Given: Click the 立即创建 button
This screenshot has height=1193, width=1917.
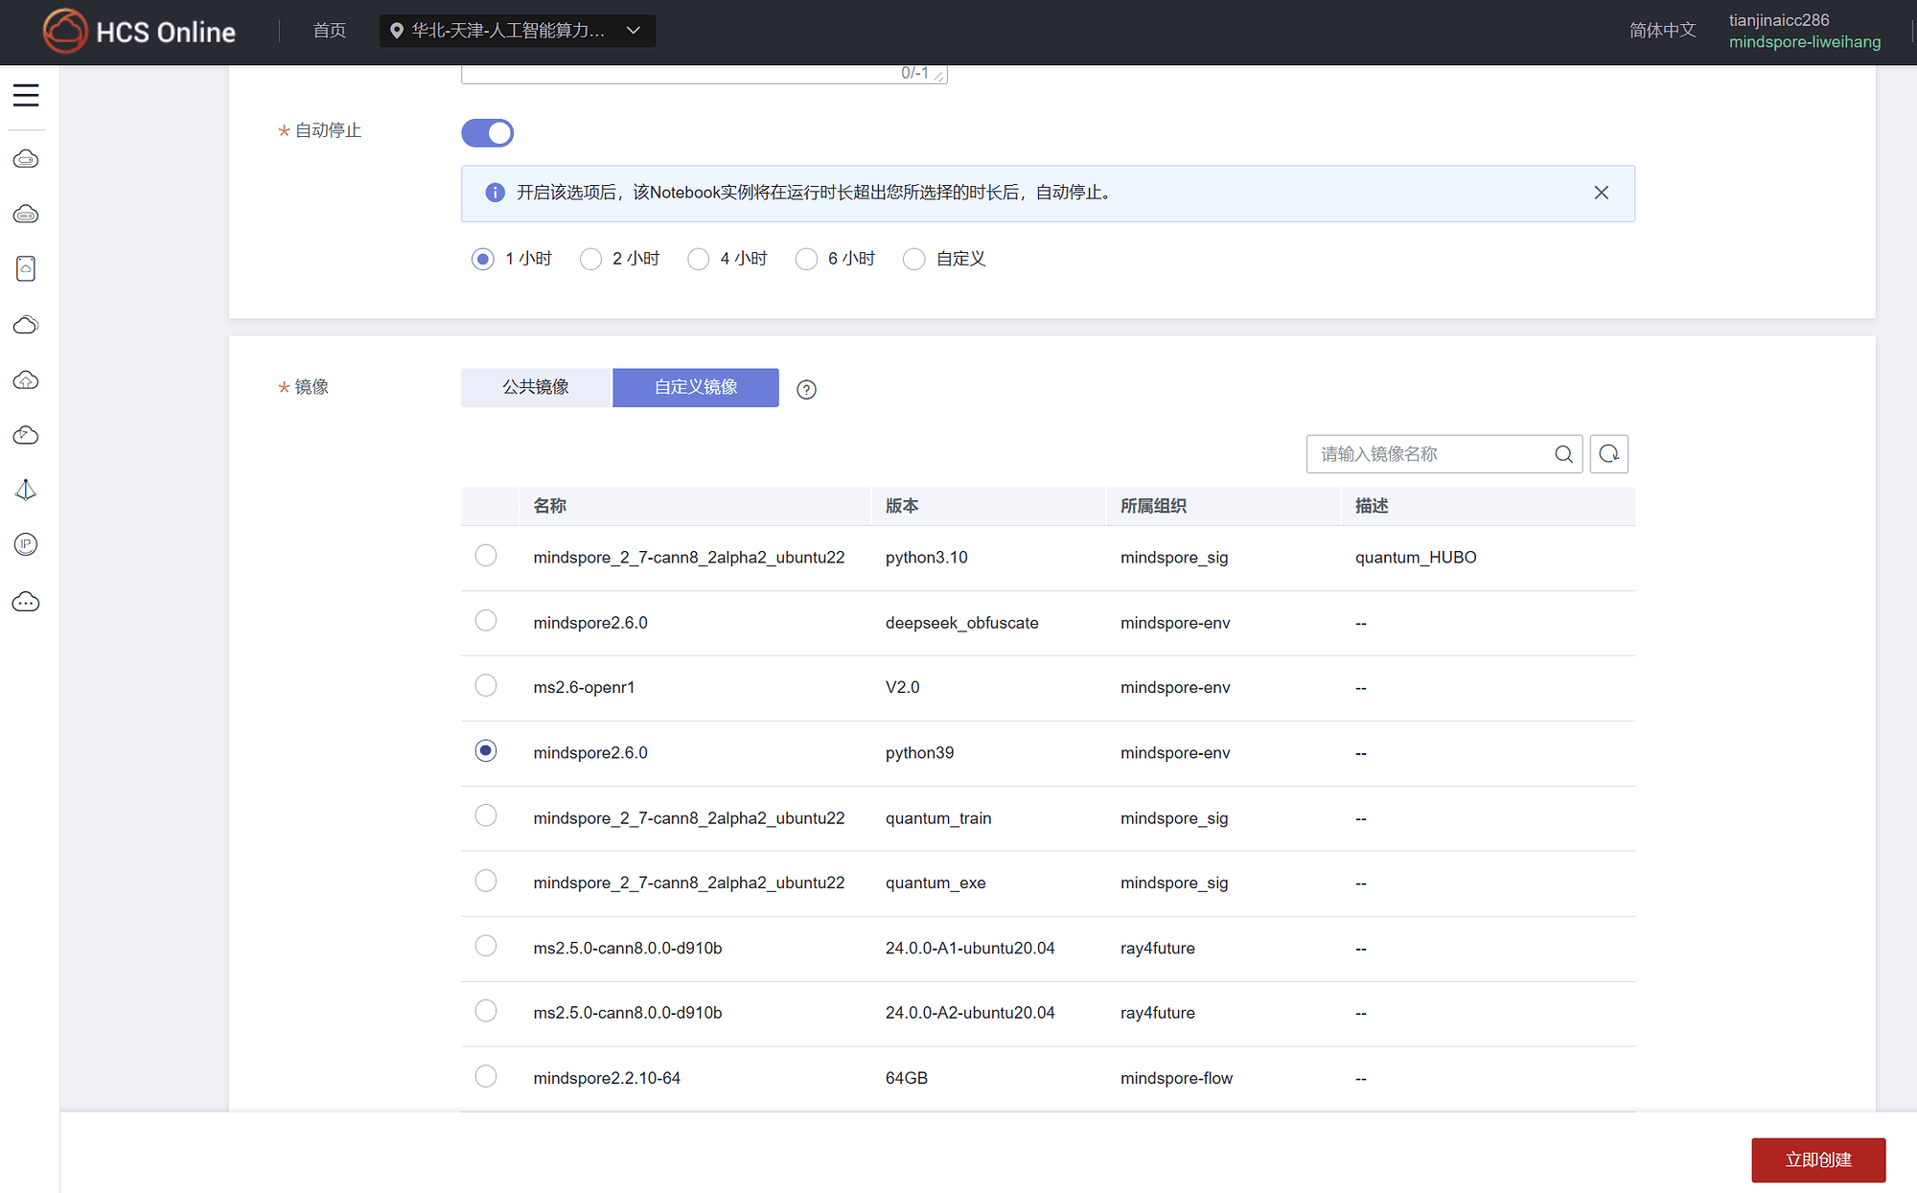Looking at the screenshot, I should coord(1817,1159).
